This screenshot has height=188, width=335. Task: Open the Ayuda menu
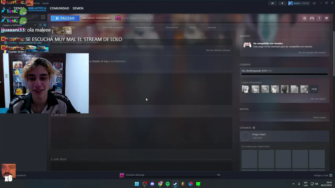[x=45, y=3]
